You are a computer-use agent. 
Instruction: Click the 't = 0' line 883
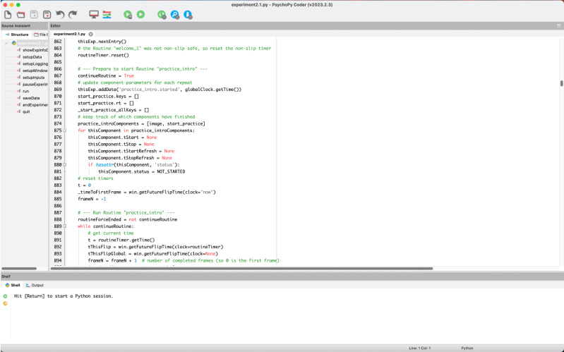[x=84, y=185]
